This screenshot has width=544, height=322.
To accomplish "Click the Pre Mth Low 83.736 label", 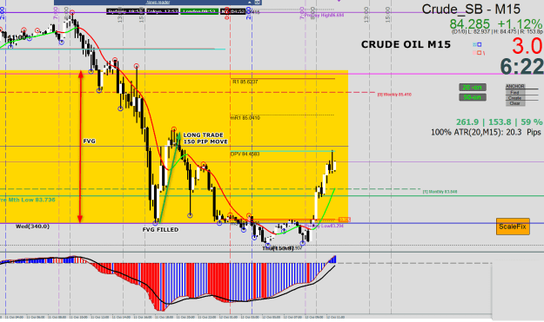I will click(x=27, y=200).
